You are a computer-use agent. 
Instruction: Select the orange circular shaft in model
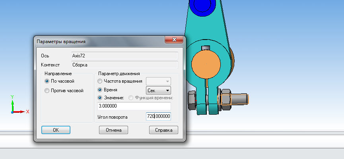pyautogui.click(x=206, y=65)
